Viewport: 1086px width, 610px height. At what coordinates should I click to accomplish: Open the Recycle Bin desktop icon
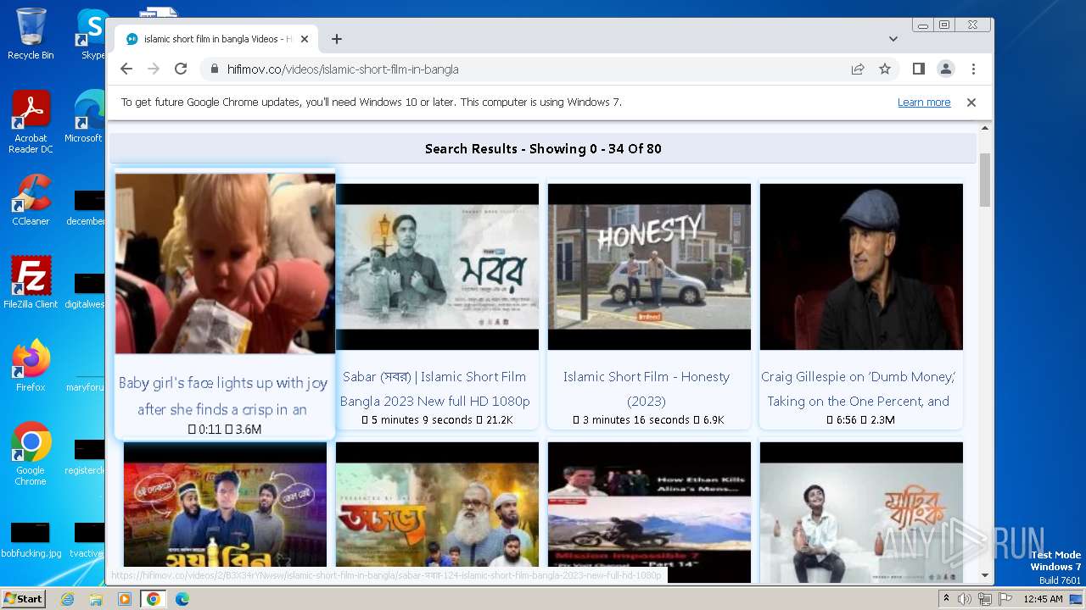[31, 34]
